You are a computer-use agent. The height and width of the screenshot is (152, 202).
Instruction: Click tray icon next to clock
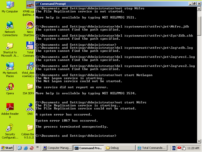(184, 148)
